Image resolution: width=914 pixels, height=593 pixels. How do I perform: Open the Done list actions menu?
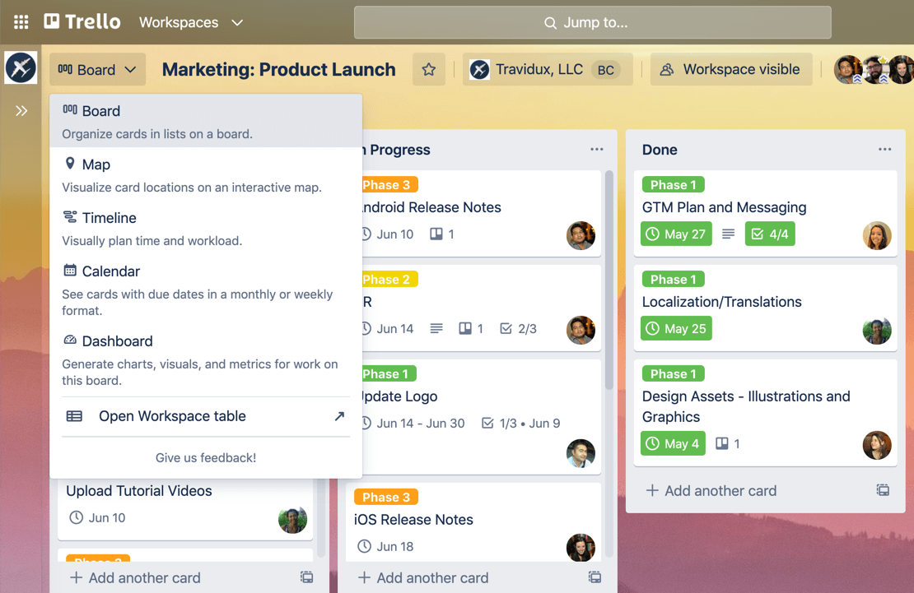884,149
